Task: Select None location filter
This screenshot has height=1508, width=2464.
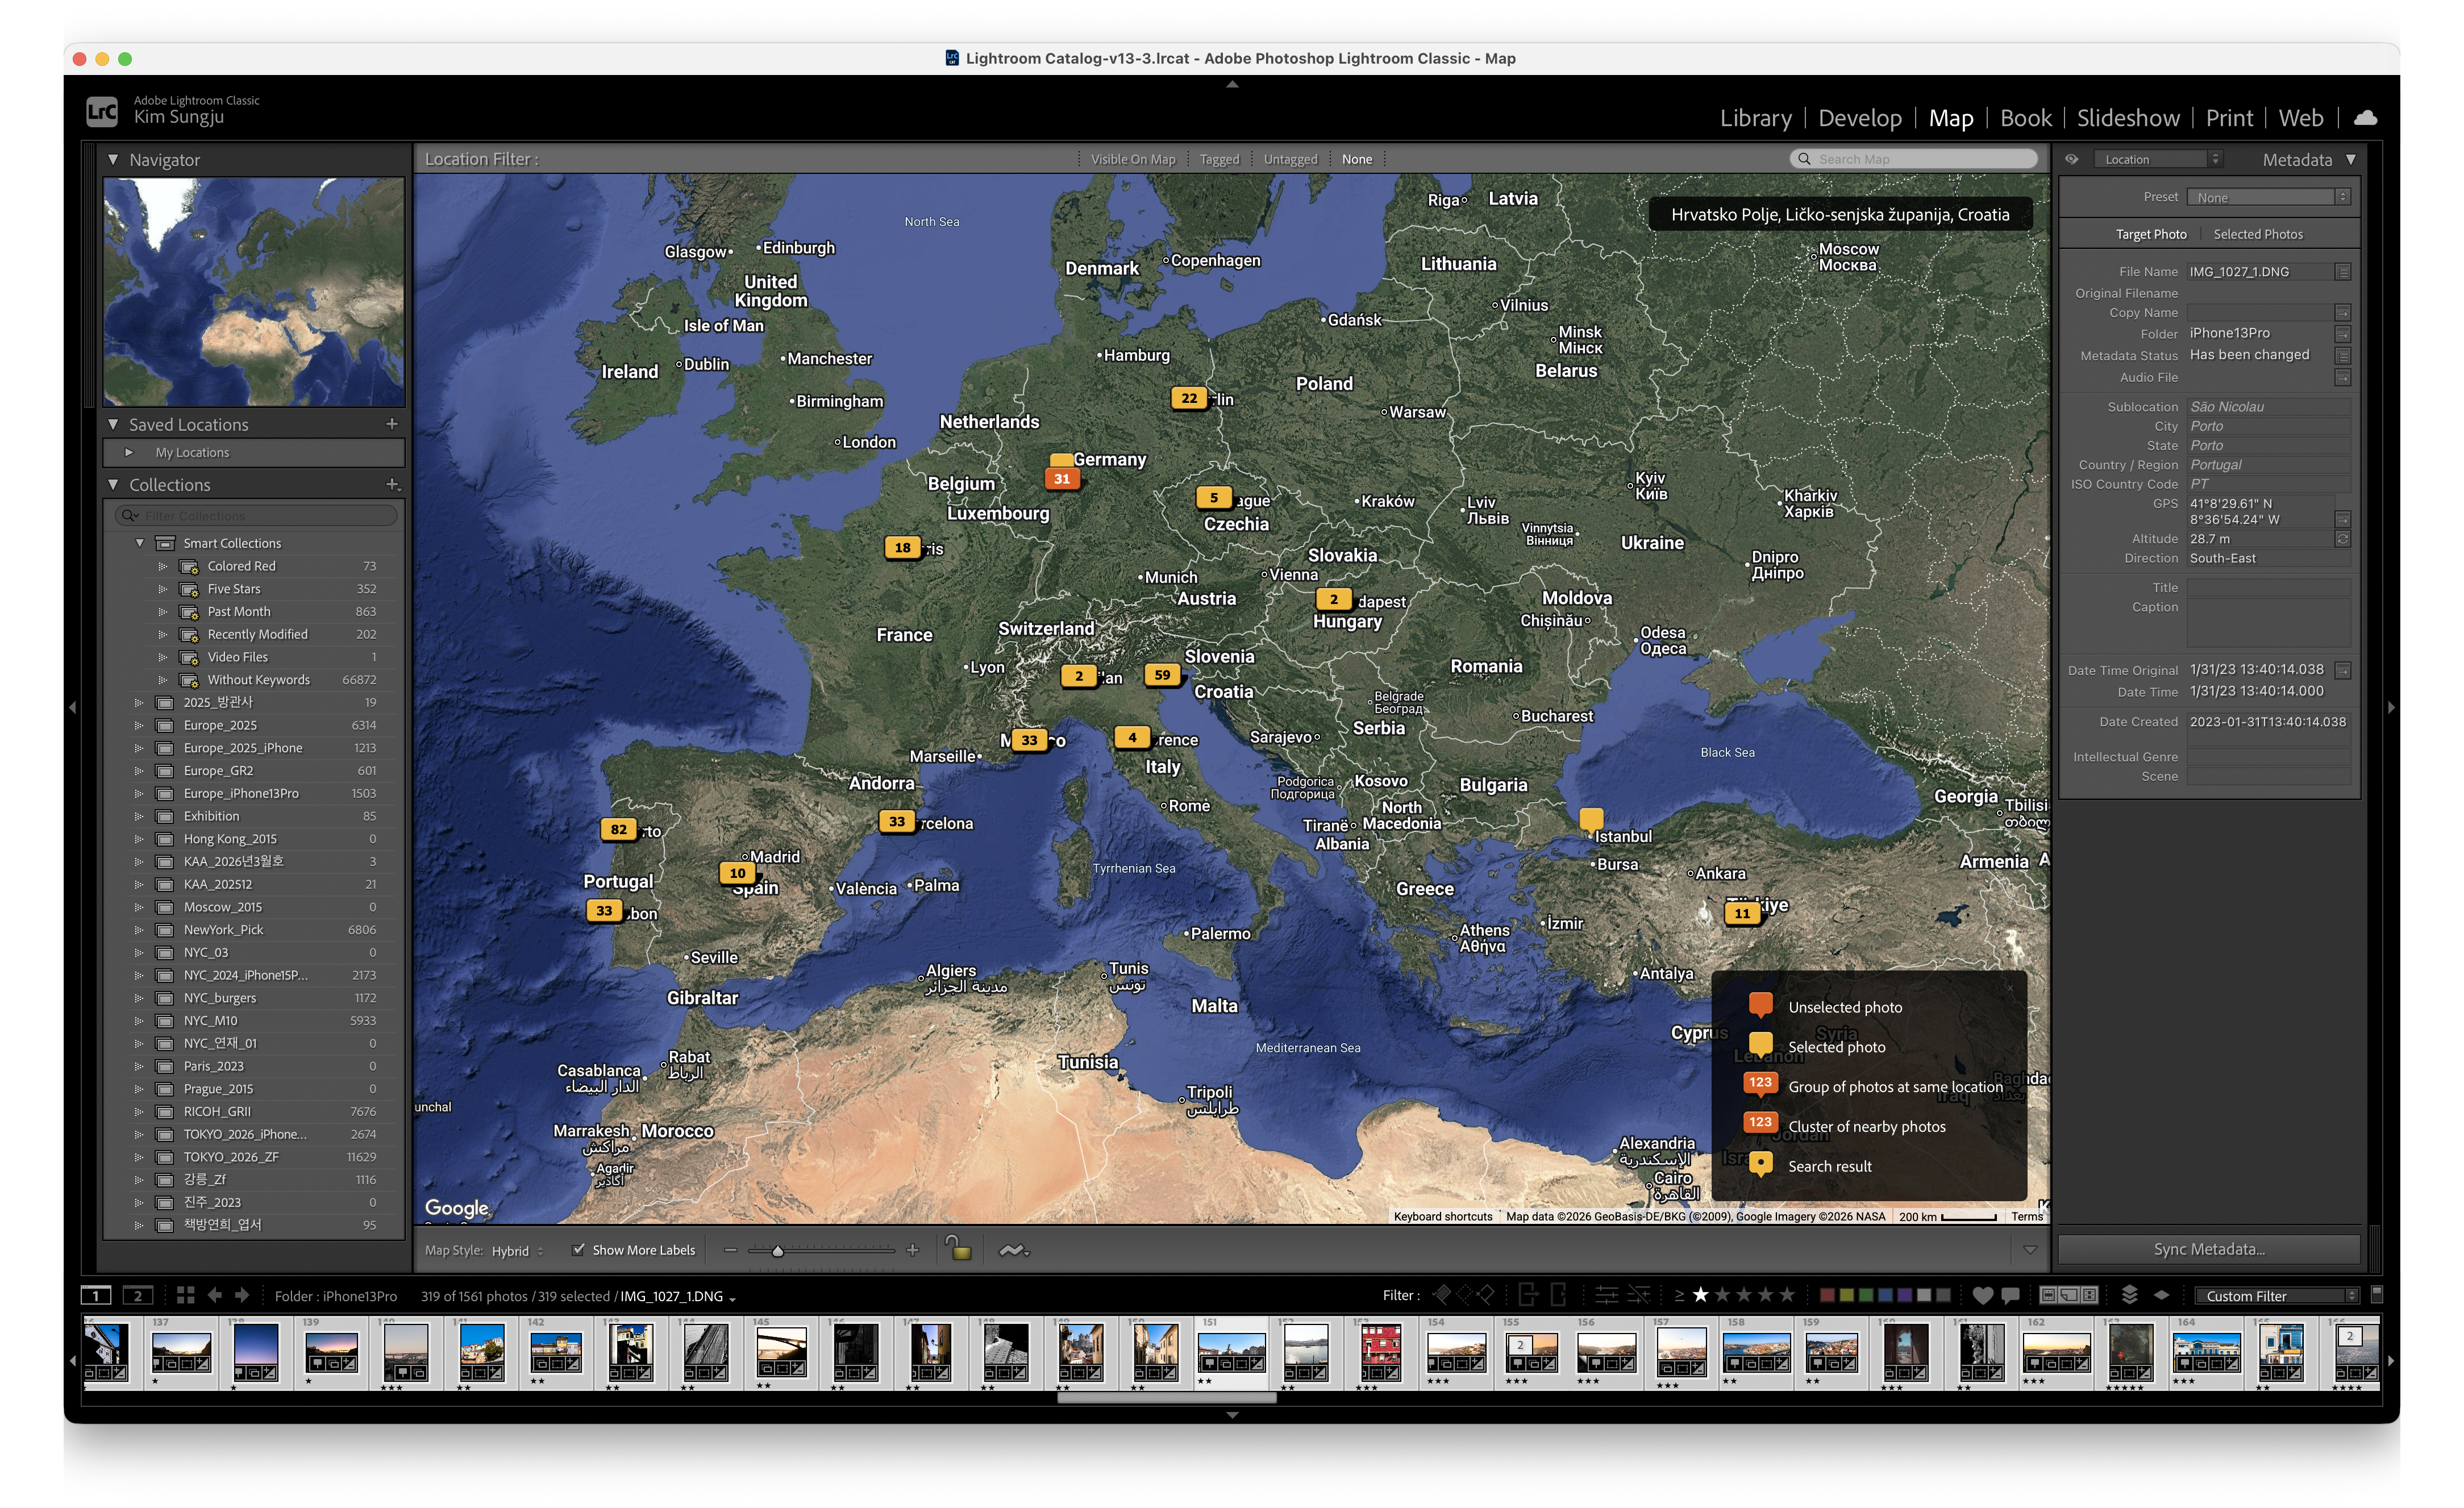Action: [x=1357, y=159]
